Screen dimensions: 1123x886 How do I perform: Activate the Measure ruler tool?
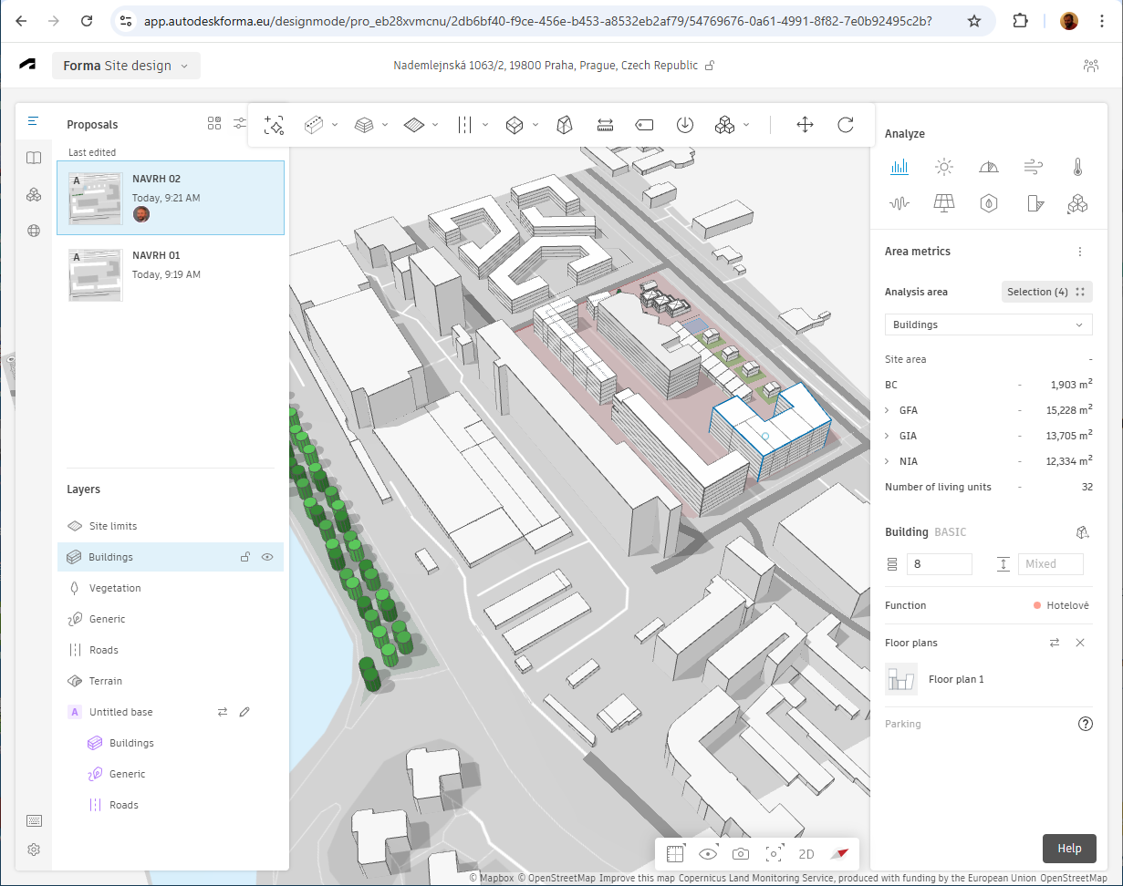tap(605, 125)
